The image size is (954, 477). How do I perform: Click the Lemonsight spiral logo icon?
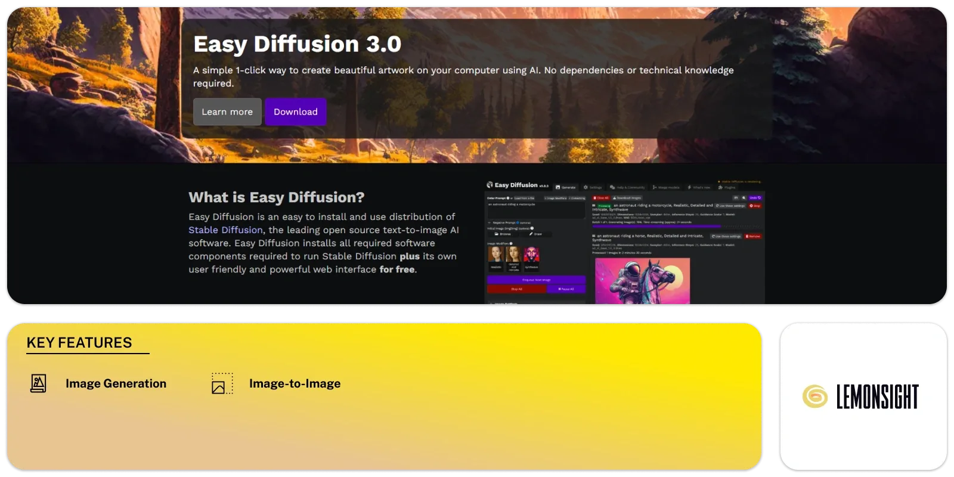click(x=815, y=397)
